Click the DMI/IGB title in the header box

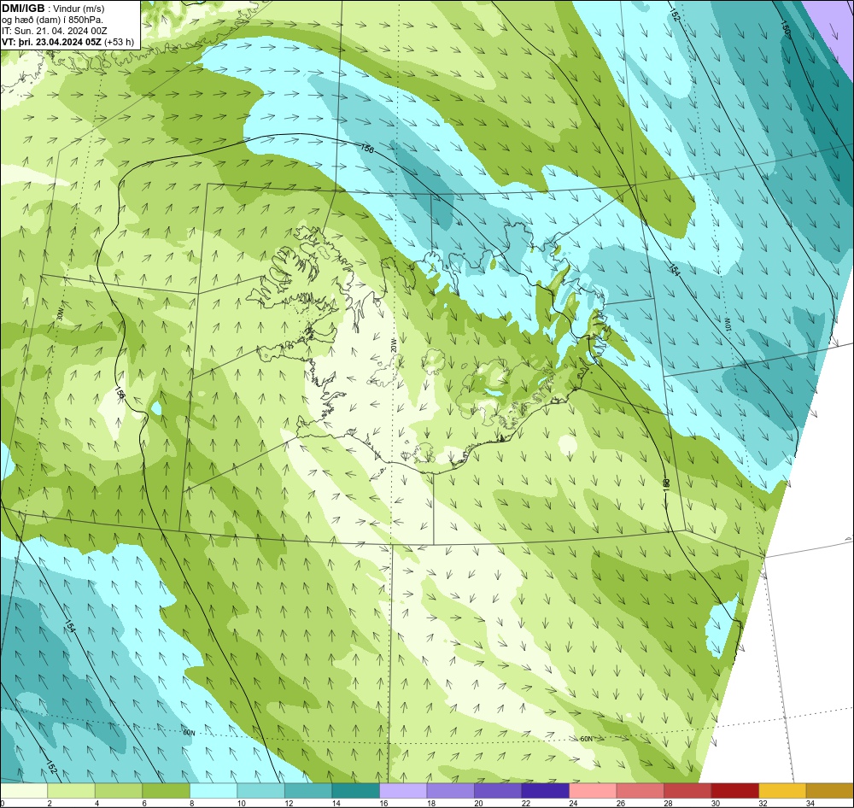[x=23, y=9]
